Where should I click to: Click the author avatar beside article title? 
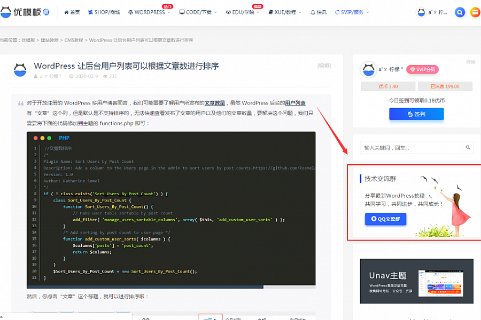click(20, 69)
